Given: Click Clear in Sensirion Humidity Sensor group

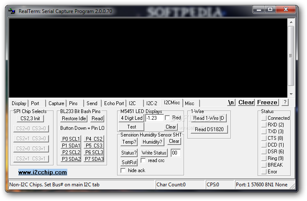Looking at the screenshot, I should click(174, 141).
